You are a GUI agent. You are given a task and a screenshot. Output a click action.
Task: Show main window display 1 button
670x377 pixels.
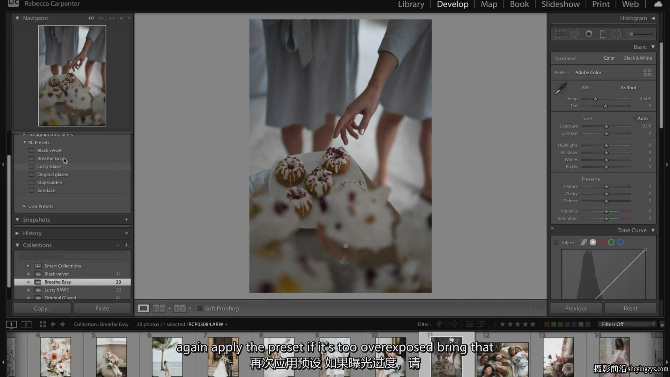point(11,324)
